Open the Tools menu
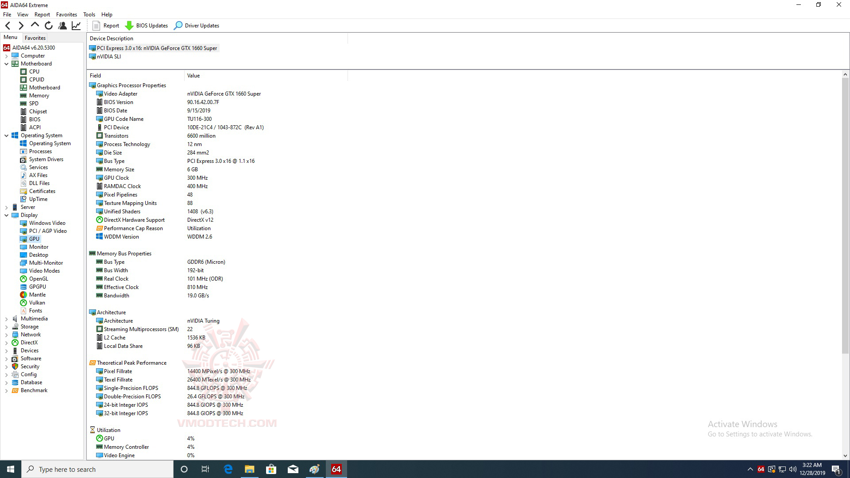850x478 pixels. click(x=89, y=14)
